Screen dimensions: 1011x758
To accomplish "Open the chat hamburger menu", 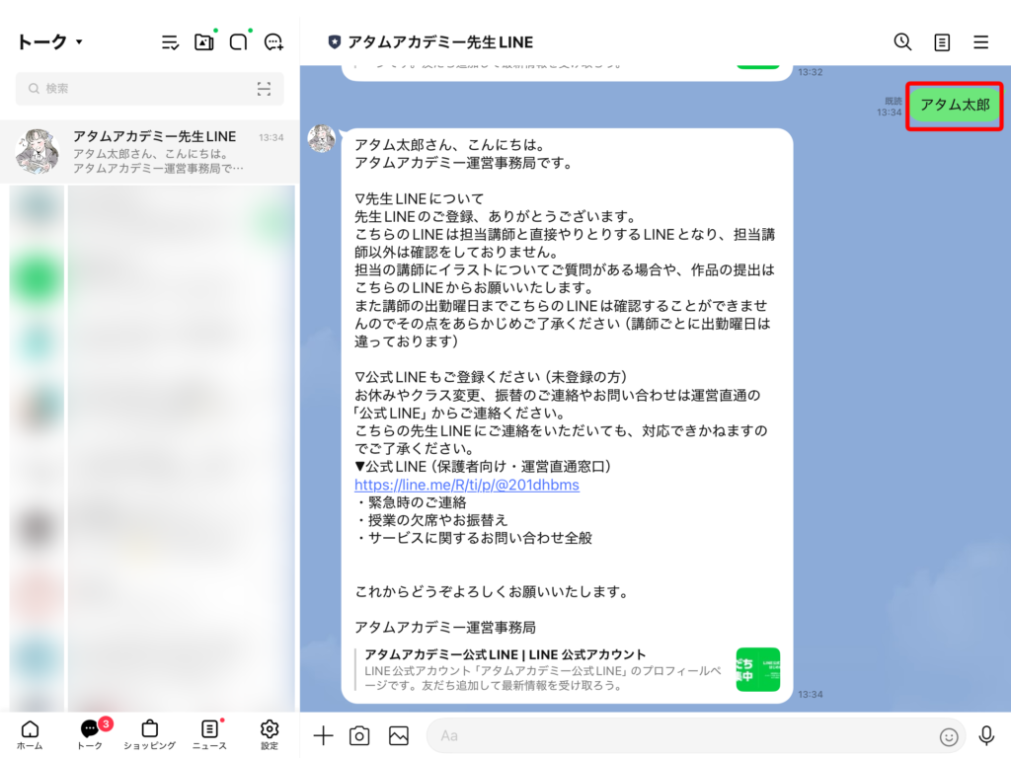I will point(980,42).
